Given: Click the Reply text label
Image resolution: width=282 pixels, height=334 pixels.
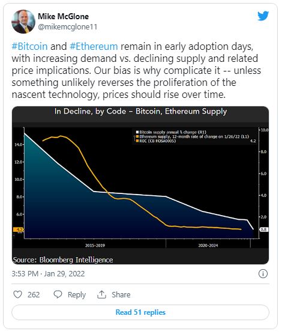Looking at the screenshot, I should coord(77,295).
